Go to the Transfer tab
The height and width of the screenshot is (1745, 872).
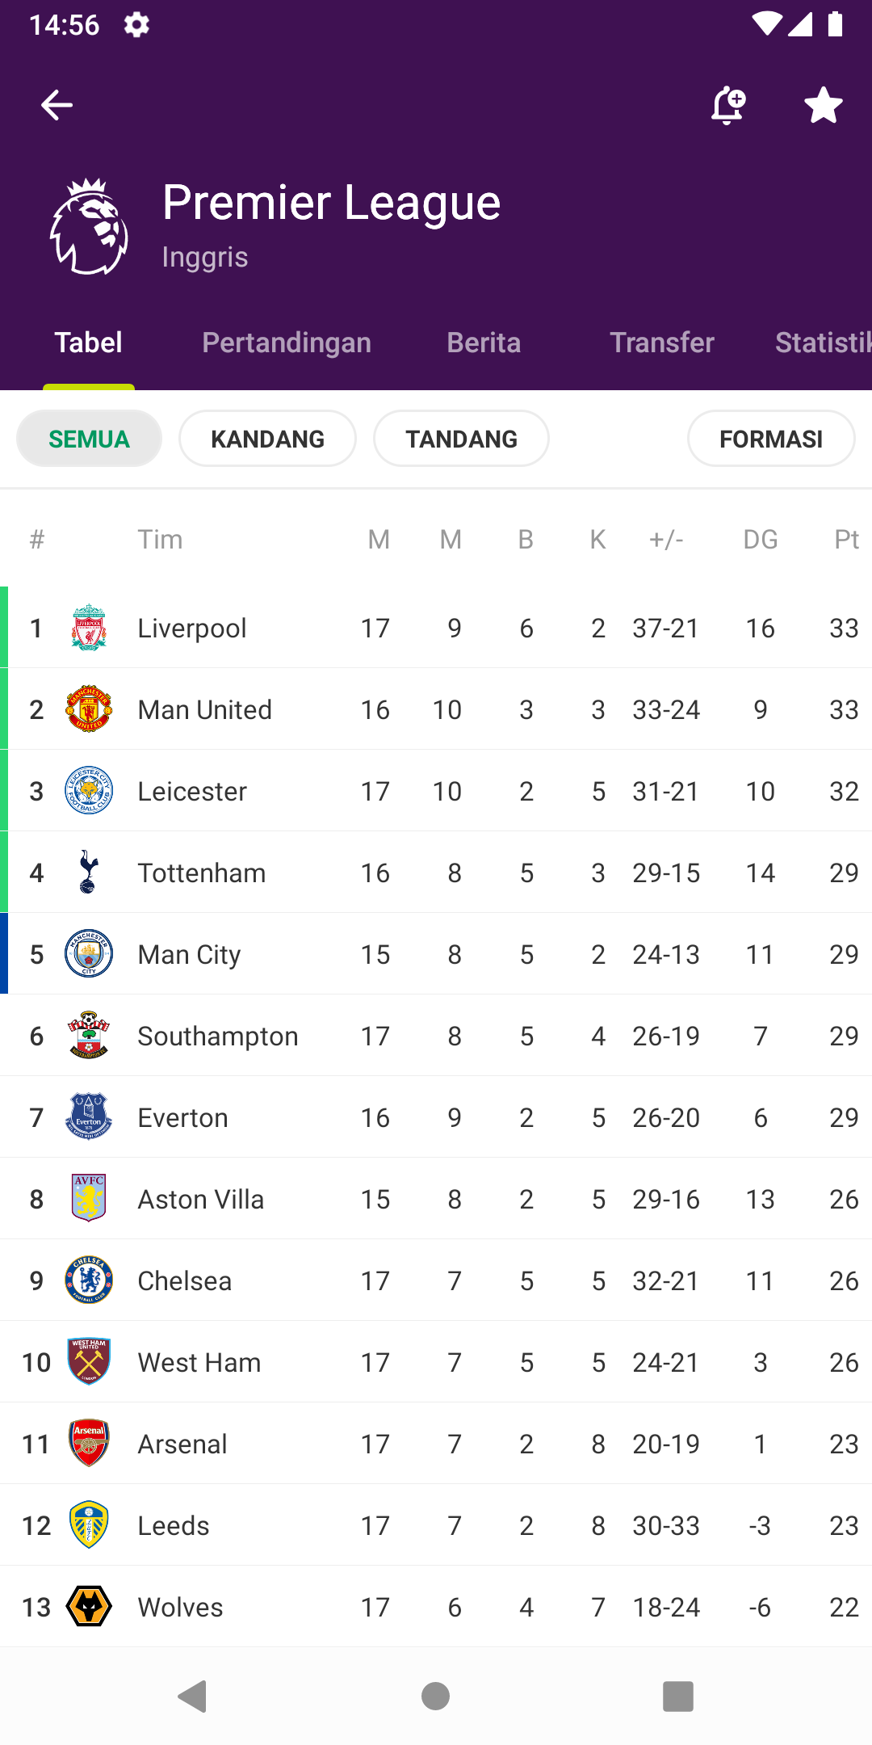click(x=662, y=343)
